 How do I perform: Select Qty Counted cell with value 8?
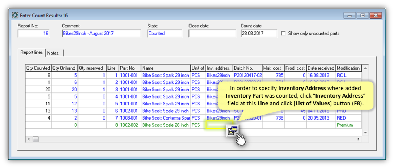coord(38,75)
